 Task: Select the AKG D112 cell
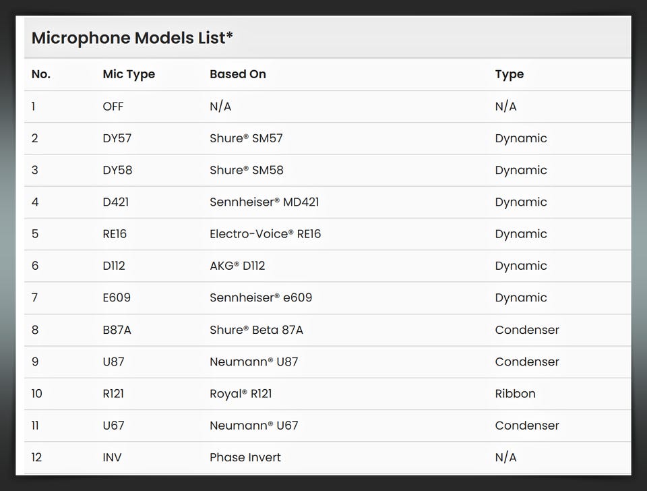click(237, 266)
